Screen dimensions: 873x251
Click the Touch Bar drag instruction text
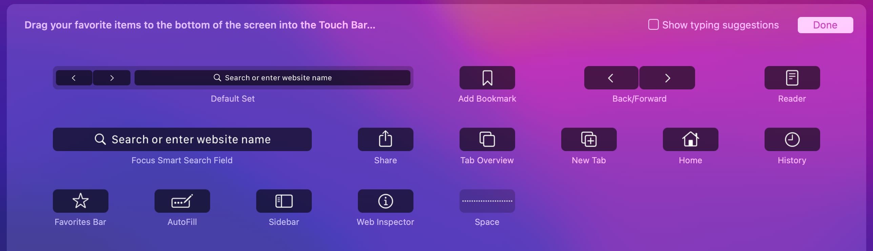pyautogui.click(x=200, y=25)
